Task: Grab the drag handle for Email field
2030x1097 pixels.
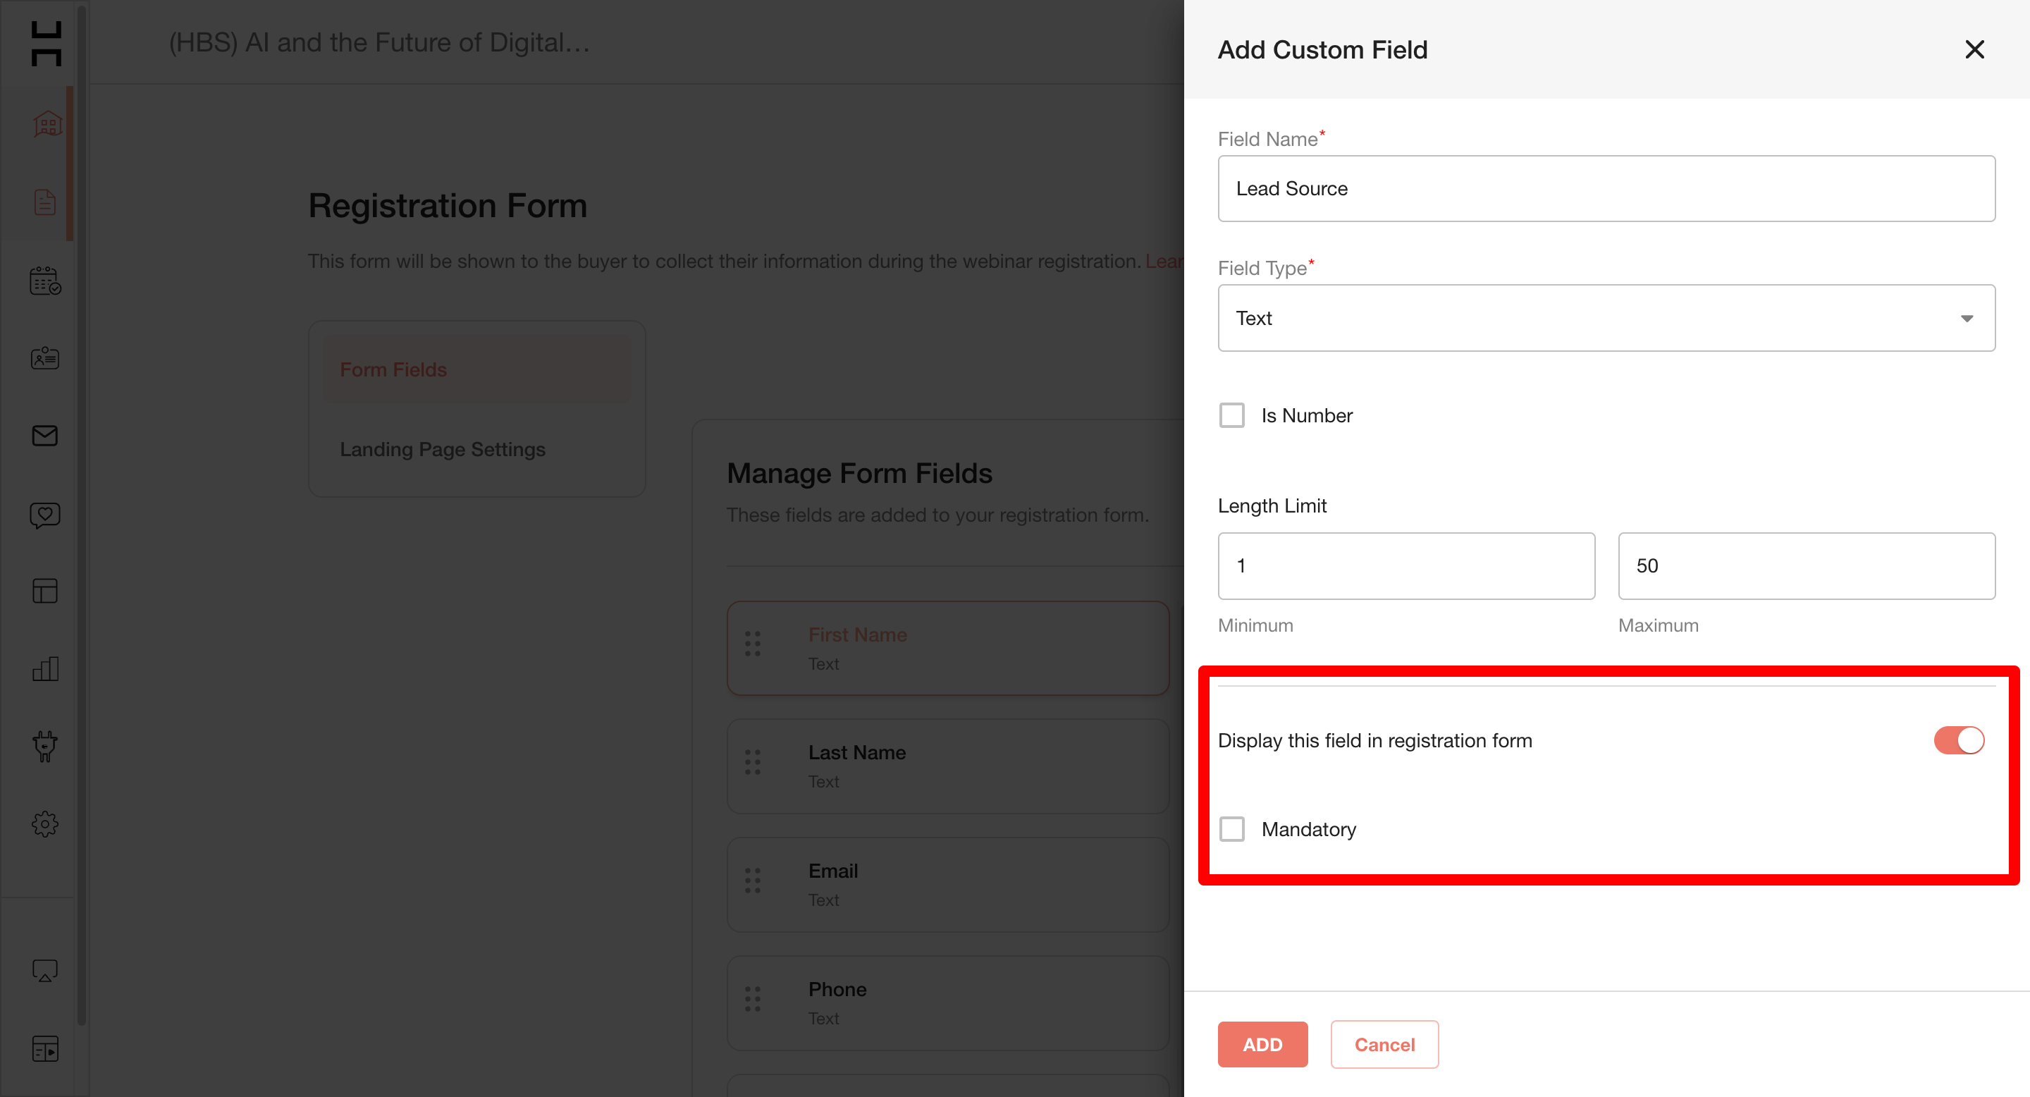Action: tap(753, 881)
